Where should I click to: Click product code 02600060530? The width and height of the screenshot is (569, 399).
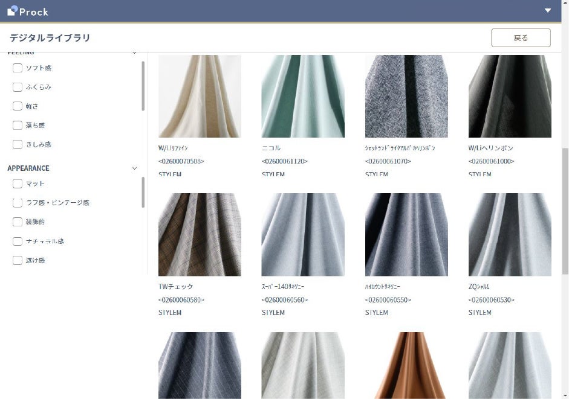coord(492,300)
